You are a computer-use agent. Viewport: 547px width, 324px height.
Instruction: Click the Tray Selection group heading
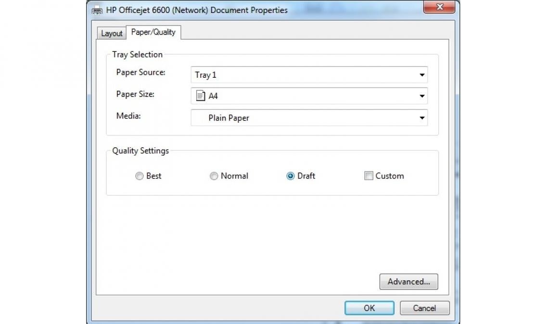click(x=137, y=55)
